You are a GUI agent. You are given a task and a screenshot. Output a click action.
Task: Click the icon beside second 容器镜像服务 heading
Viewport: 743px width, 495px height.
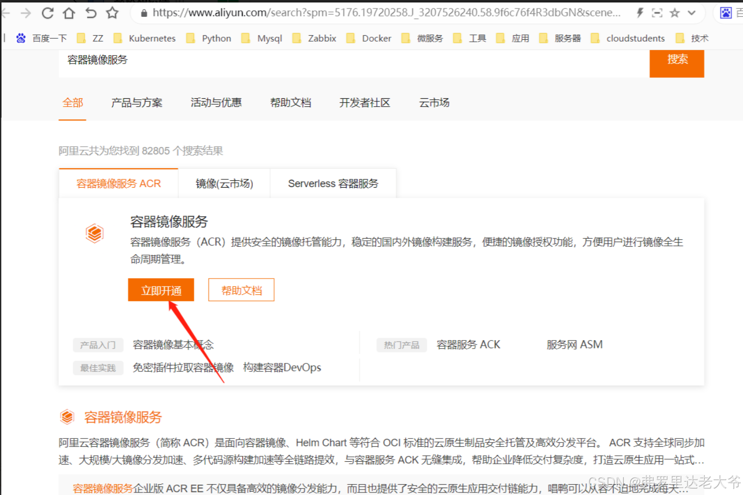(67, 417)
